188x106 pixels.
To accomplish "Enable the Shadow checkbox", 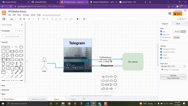I will pyautogui.click(x=161, y=40).
